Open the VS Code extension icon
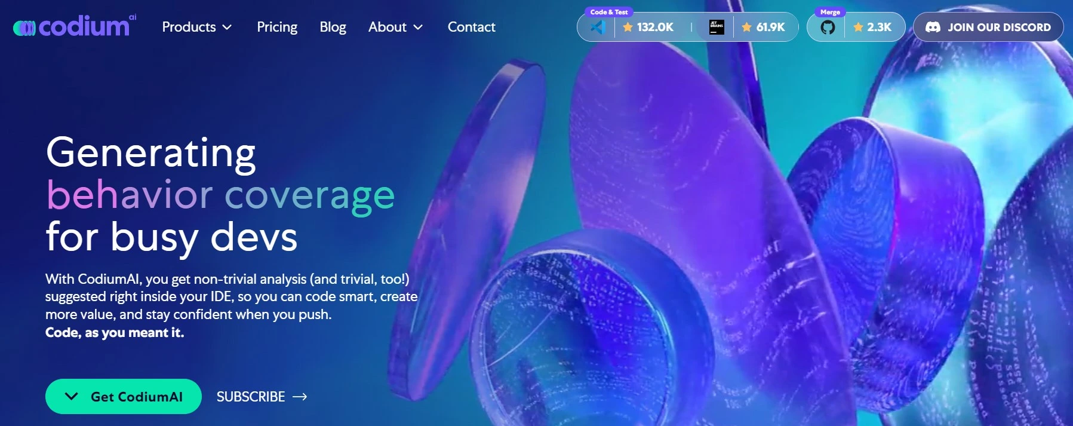1073x426 pixels. pyautogui.click(x=598, y=27)
